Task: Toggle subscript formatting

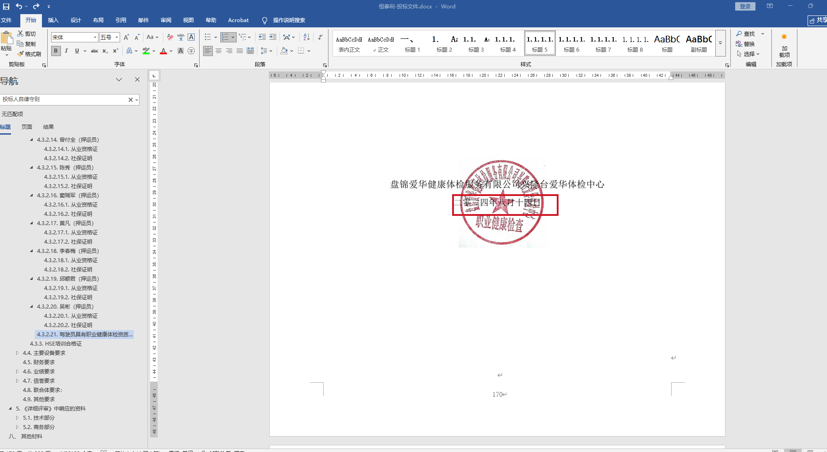Action: tap(105, 51)
